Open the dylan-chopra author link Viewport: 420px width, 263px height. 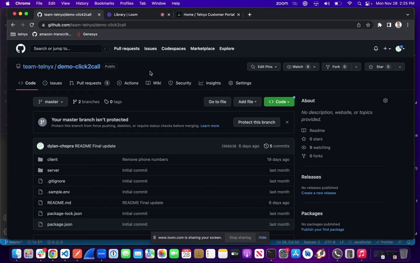point(60,146)
